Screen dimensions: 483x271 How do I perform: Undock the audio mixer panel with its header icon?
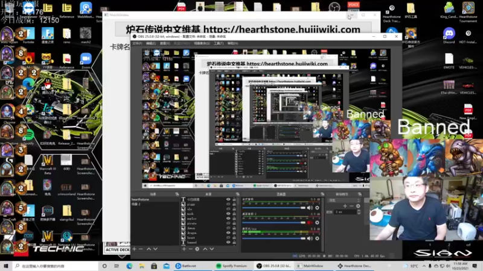click(322, 194)
